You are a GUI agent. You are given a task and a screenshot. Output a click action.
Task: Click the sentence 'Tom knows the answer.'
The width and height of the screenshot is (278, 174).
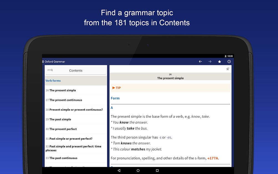pyautogui.click(x=132, y=143)
